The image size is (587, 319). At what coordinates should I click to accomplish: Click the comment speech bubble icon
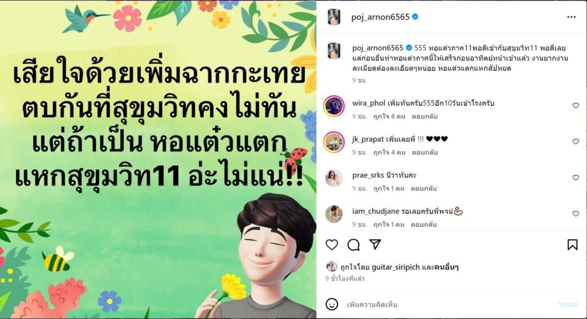tap(353, 245)
